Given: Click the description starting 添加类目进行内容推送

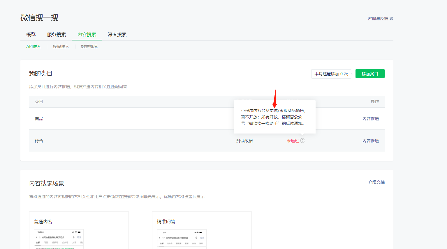Looking at the screenshot, I should coord(78,87).
